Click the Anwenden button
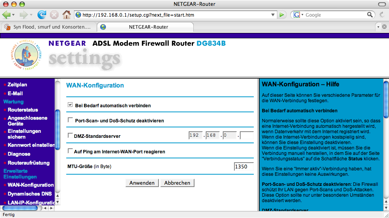389x218 pixels. (x=142, y=183)
